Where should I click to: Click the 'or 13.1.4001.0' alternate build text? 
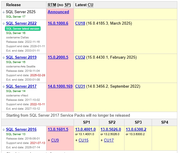pos(85,134)
